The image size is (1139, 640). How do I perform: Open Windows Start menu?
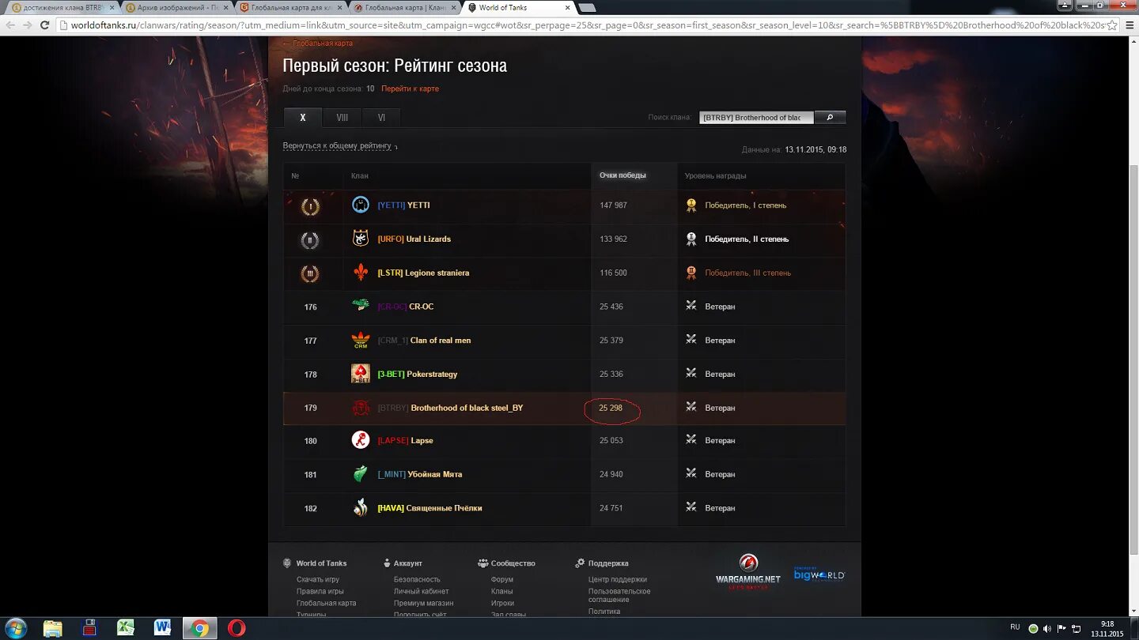[15, 628]
